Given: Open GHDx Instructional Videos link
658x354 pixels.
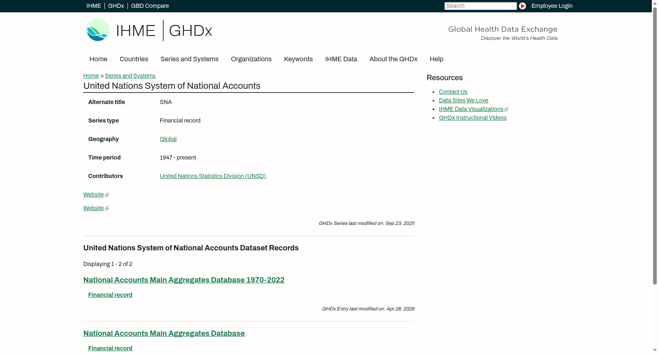Looking at the screenshot, I should pyautogui.click(x=473, y=118).
